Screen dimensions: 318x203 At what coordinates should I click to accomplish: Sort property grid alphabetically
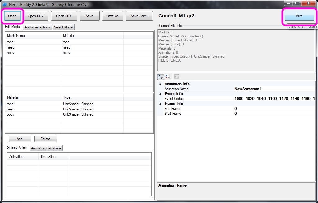pos(167,77)
